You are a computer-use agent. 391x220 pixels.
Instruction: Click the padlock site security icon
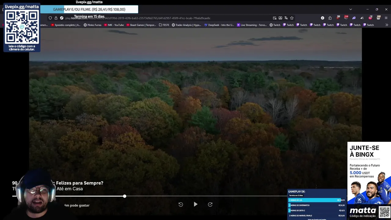56,18
